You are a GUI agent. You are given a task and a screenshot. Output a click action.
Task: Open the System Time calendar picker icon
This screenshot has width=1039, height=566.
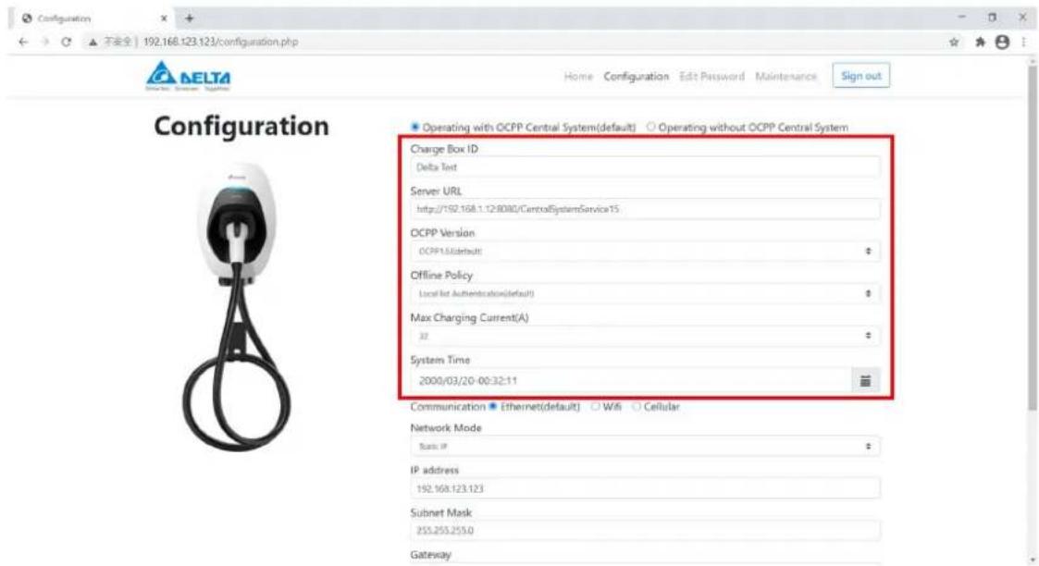point(865,381)
